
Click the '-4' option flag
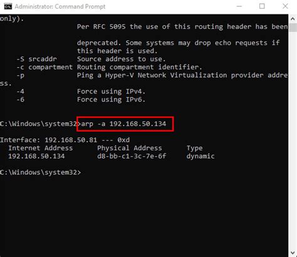coord(21,92)
